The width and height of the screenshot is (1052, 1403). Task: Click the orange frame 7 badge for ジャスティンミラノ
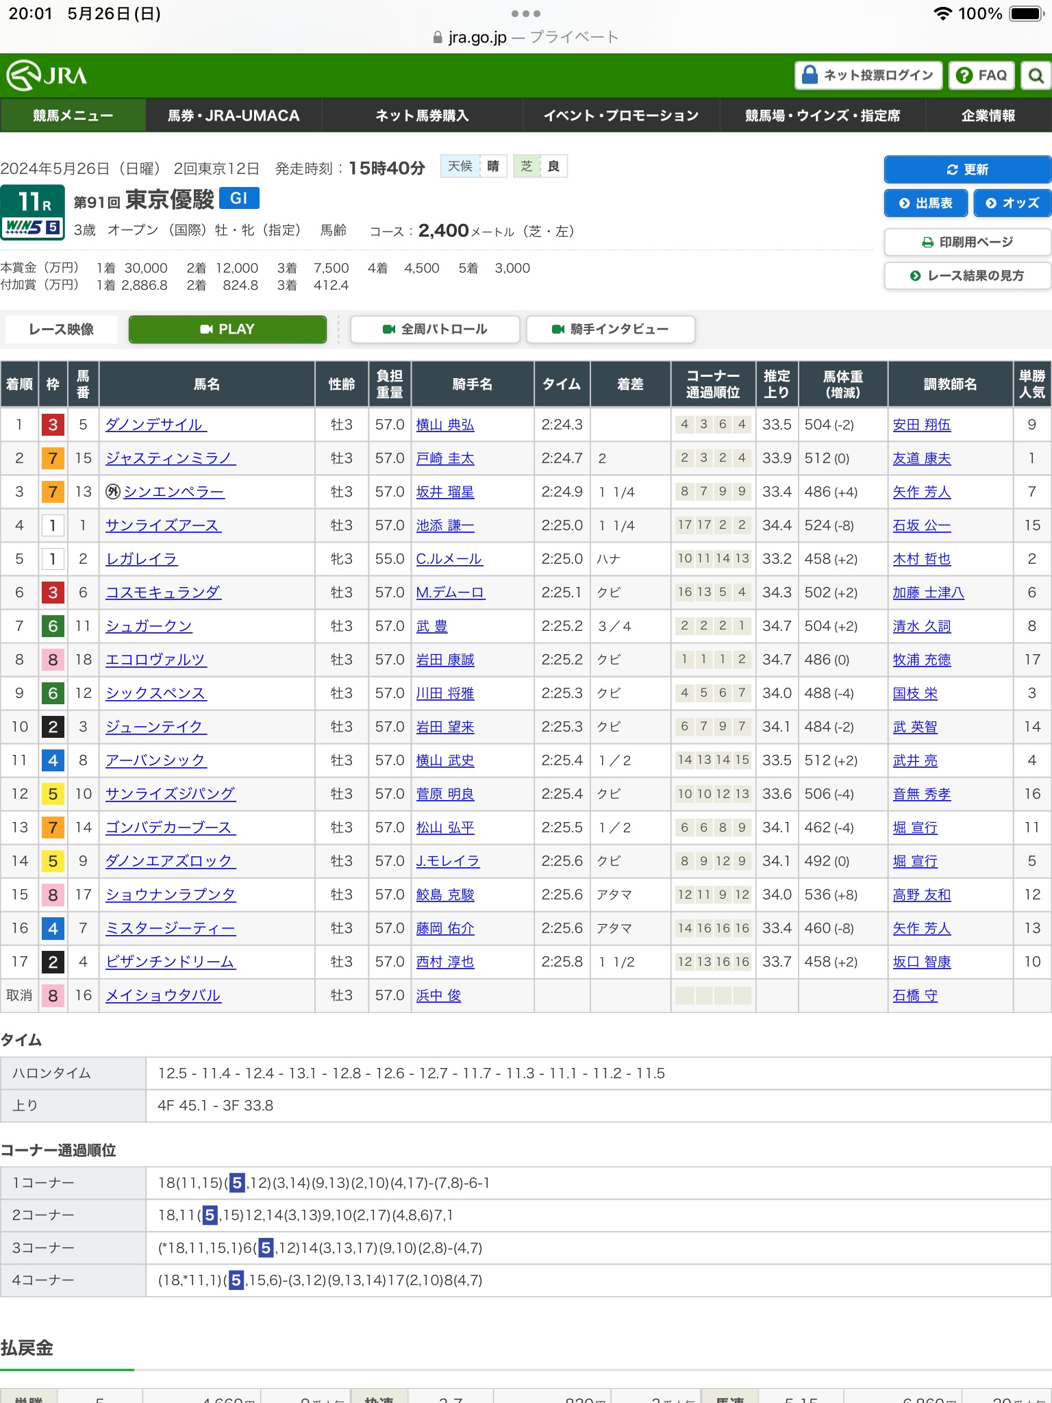pyautogui.click(x=53, y=458)
